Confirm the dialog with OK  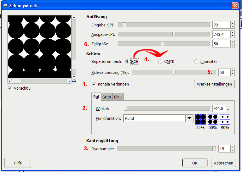(x=195, y=163)
